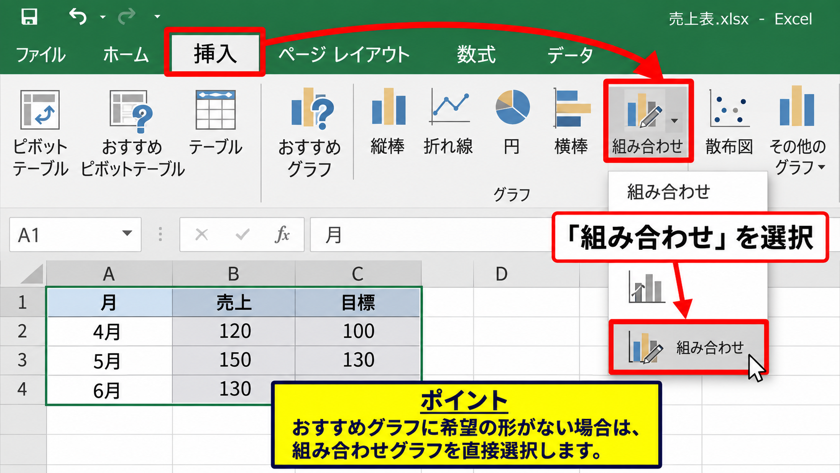Open the 数式 tab
The width and height of the screenshot is (840, 473).
point(476,54)
